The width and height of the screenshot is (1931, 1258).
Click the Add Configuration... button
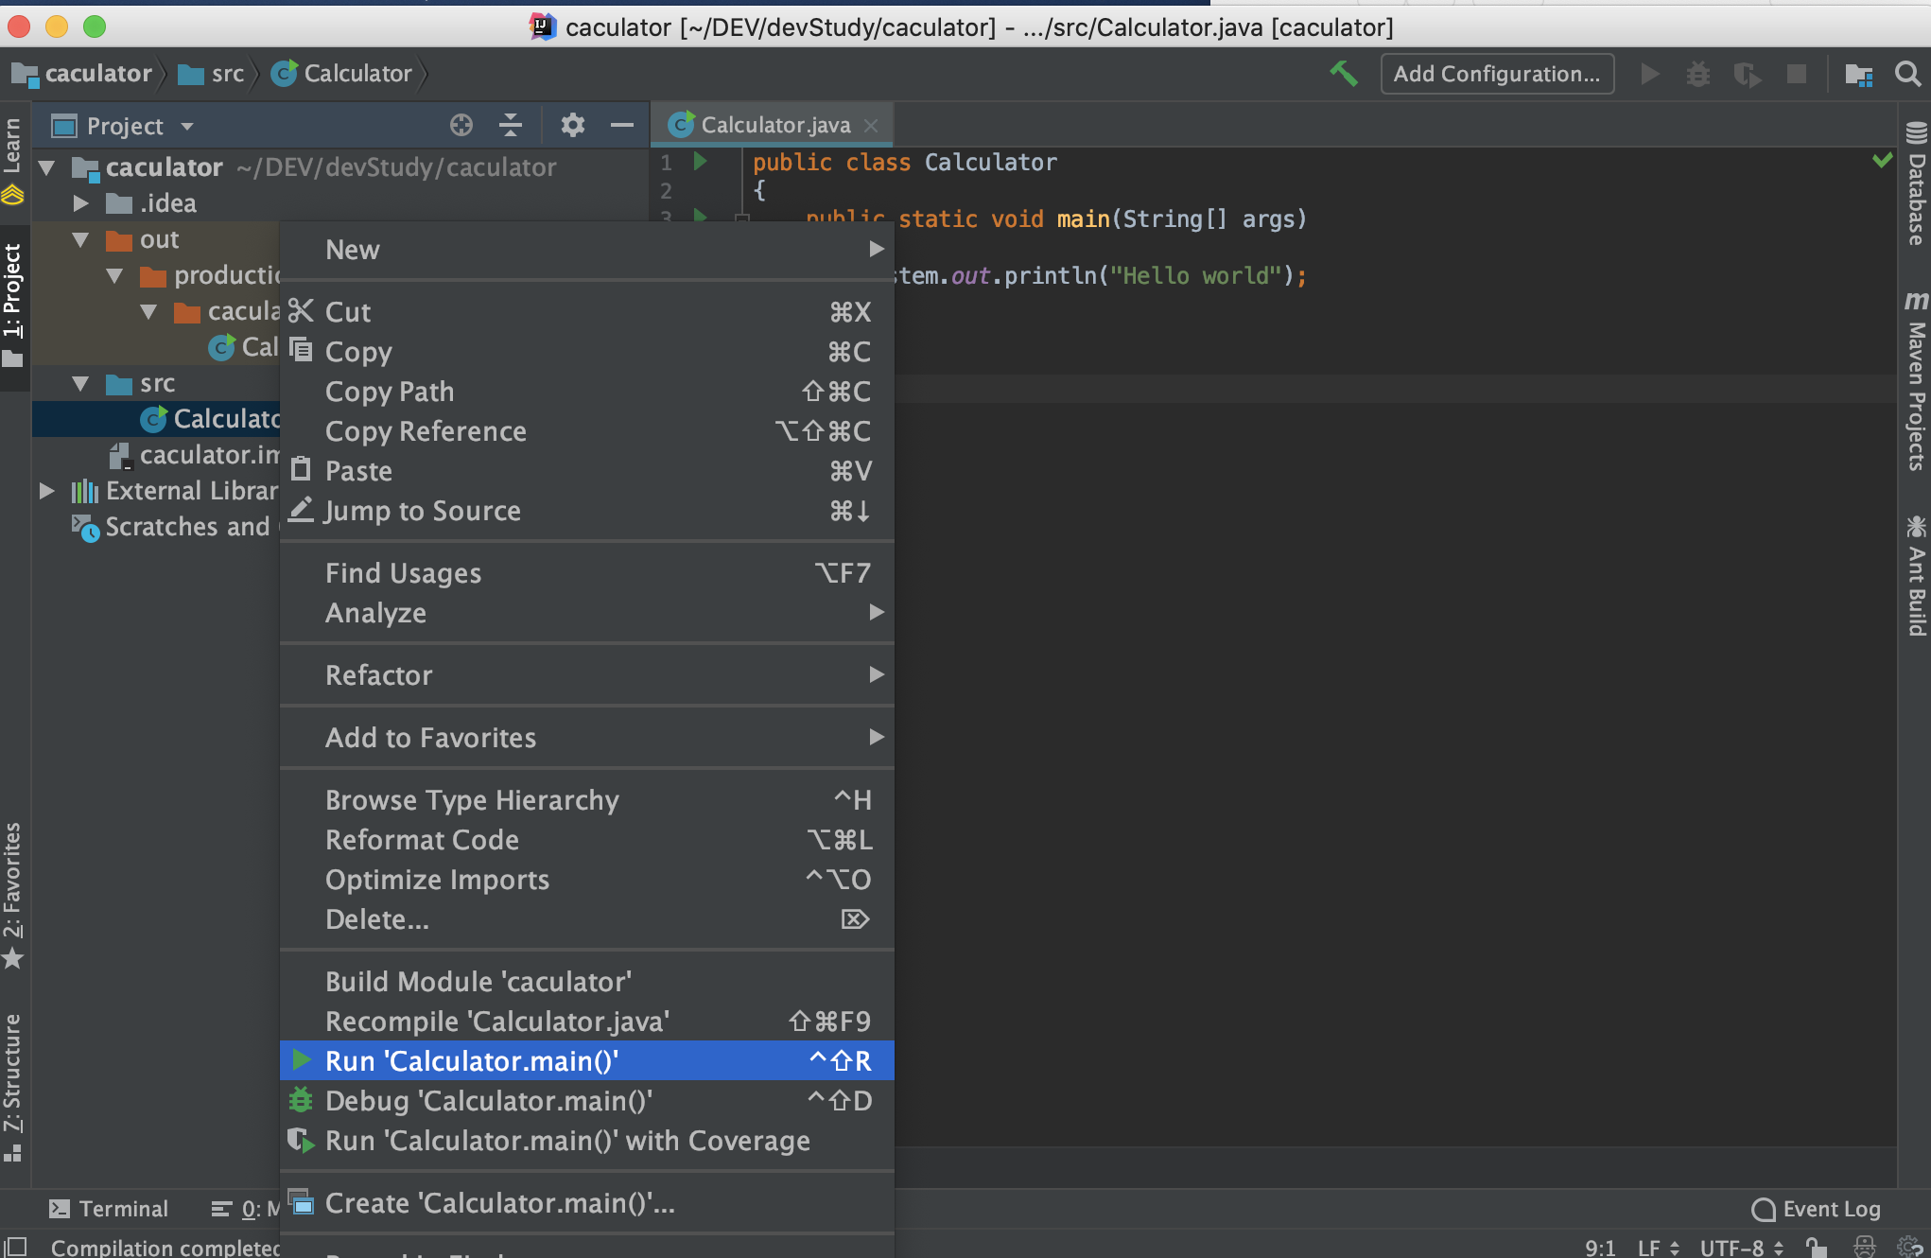[1496, 74]
